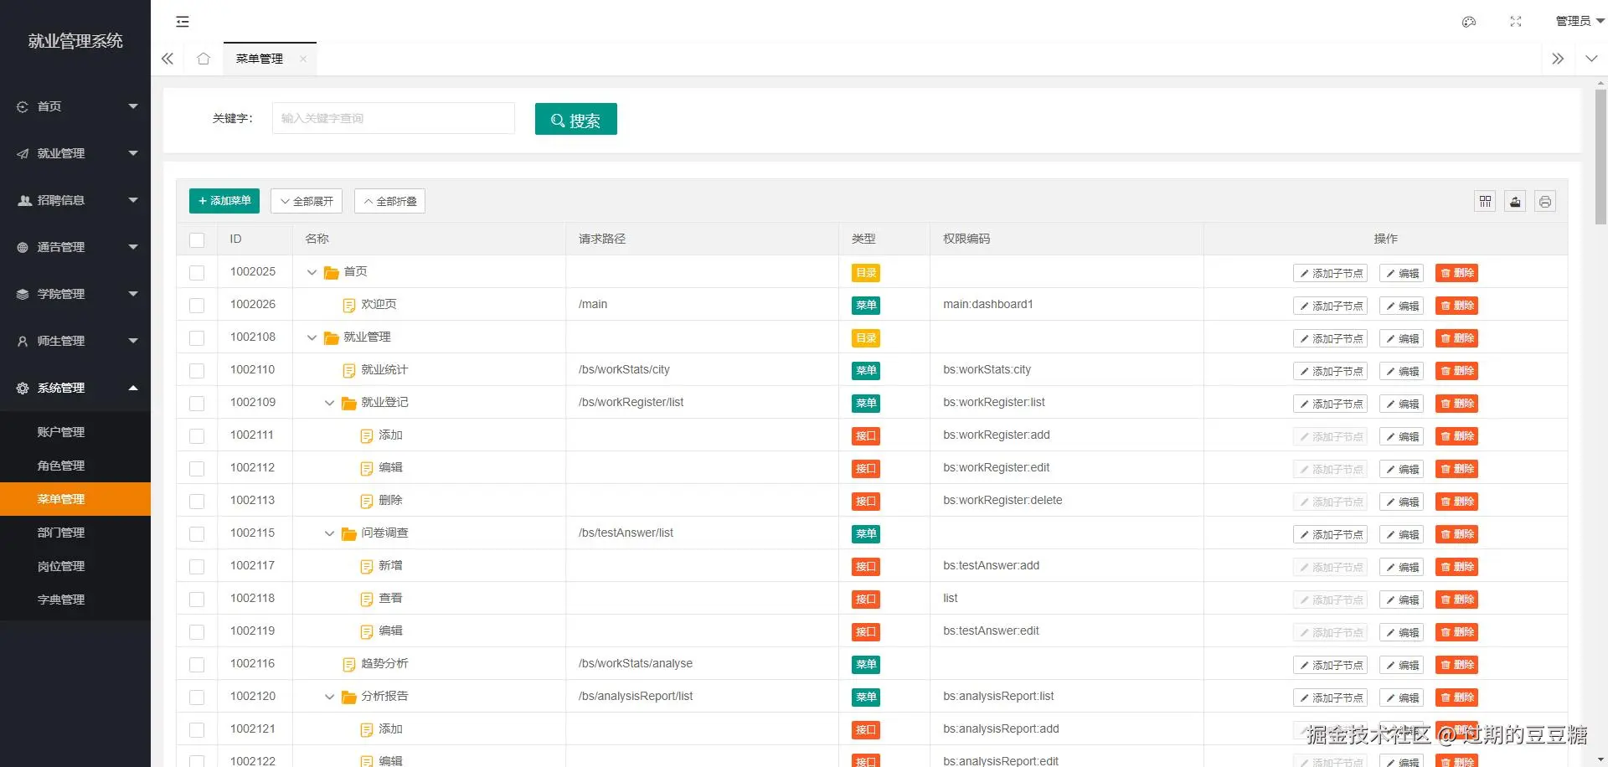Click the fullscreen icon in header

[1516, 22]
